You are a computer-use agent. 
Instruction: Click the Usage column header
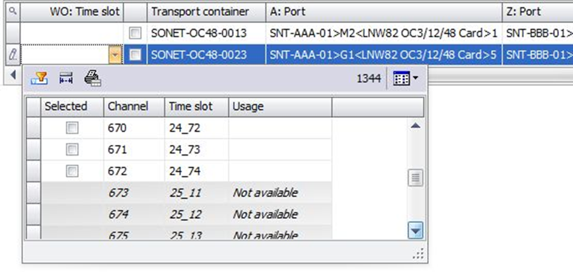(280, 106)
